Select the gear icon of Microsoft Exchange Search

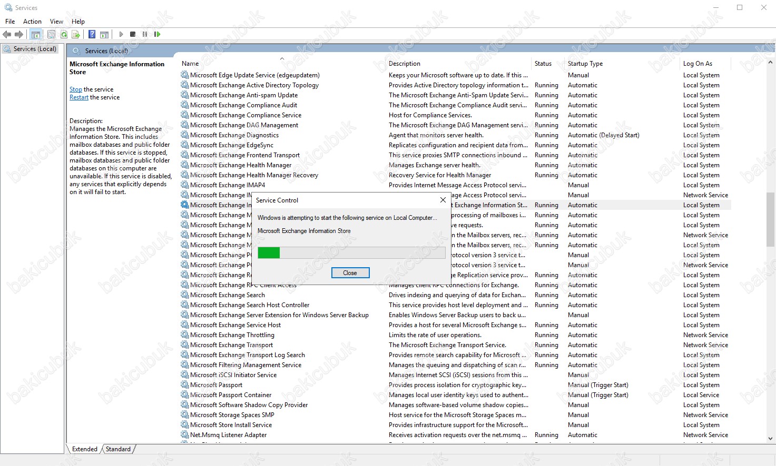(184, 295)
